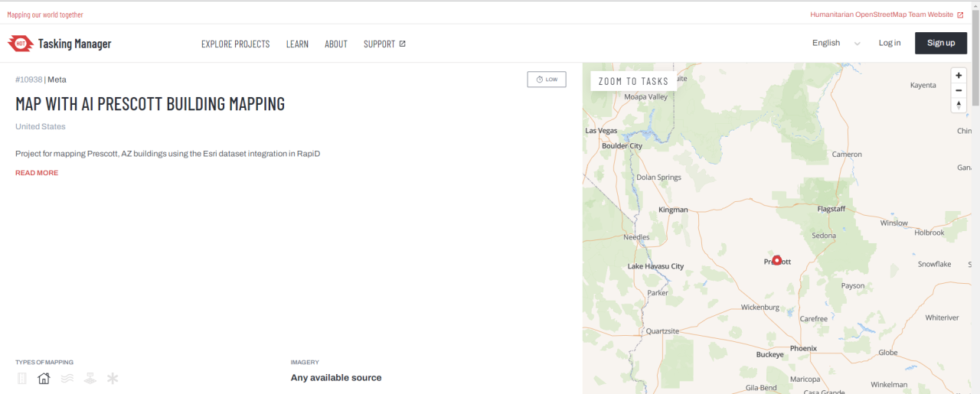Expand description with Read More
Image resolution: width=980 pixels, height=394 pixels.
point(37,173)
